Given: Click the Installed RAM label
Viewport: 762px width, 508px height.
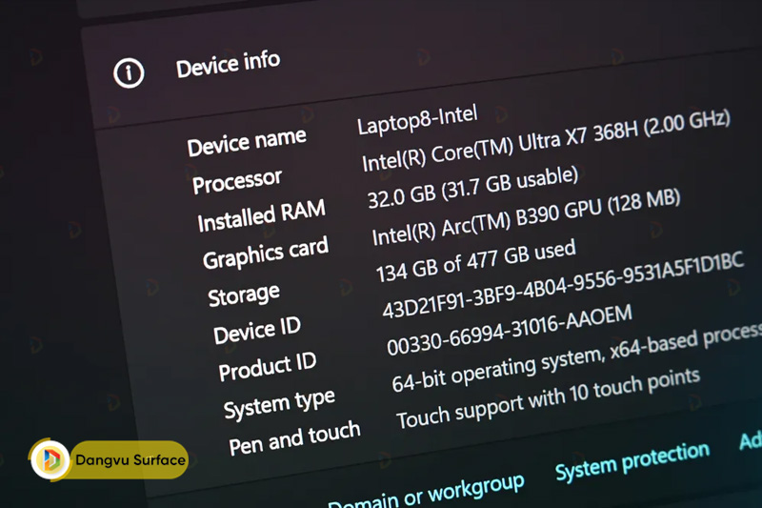Looking at the screenshot, I should [261, 215].
